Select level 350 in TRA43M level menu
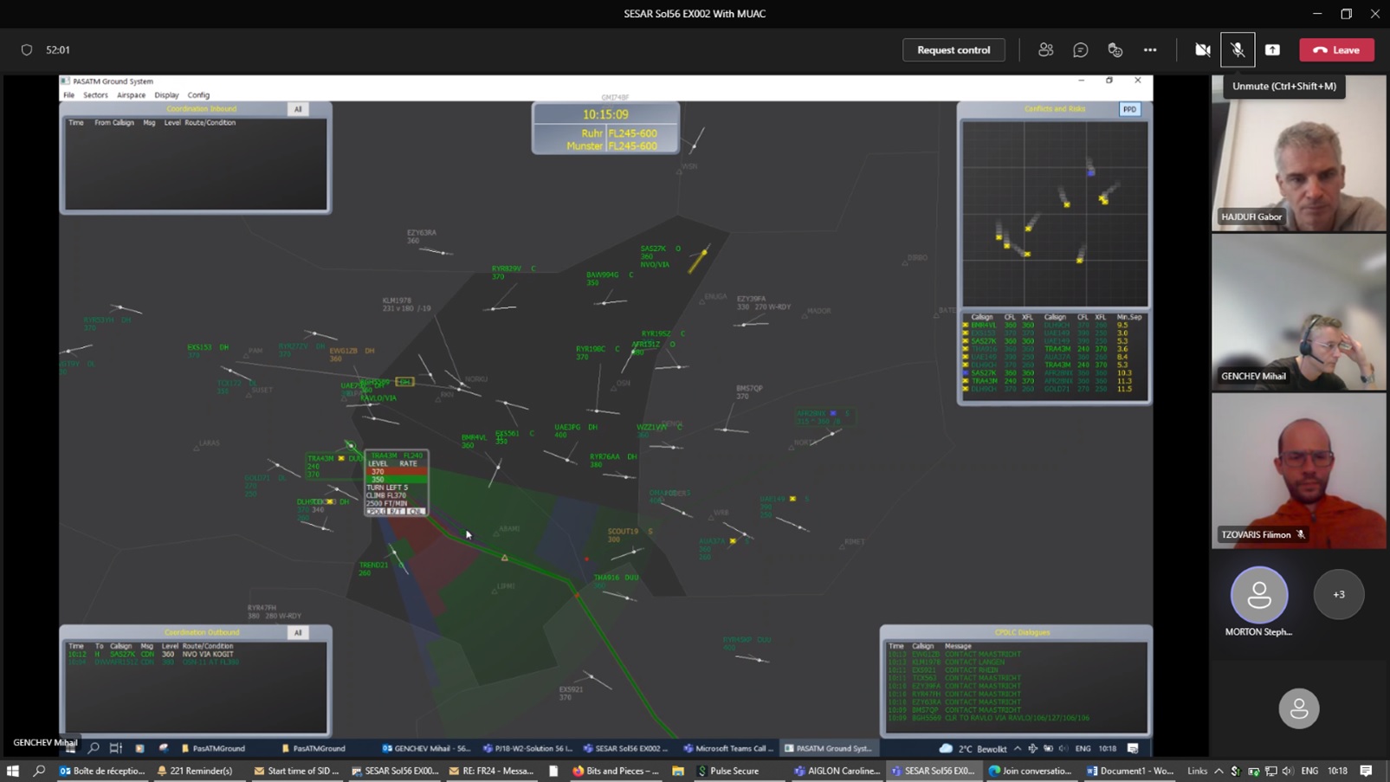 pyautogui.click(x=397, y=479)
